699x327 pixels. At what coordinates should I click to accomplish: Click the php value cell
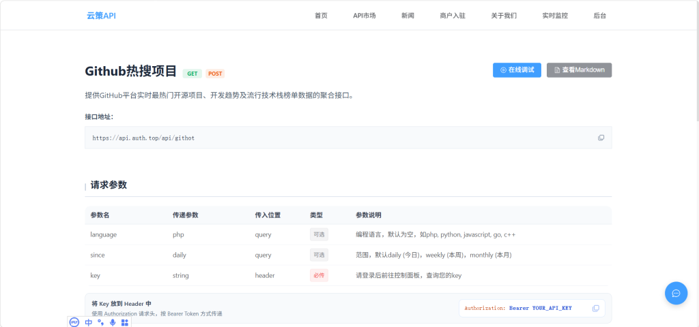tap(178, 234)
